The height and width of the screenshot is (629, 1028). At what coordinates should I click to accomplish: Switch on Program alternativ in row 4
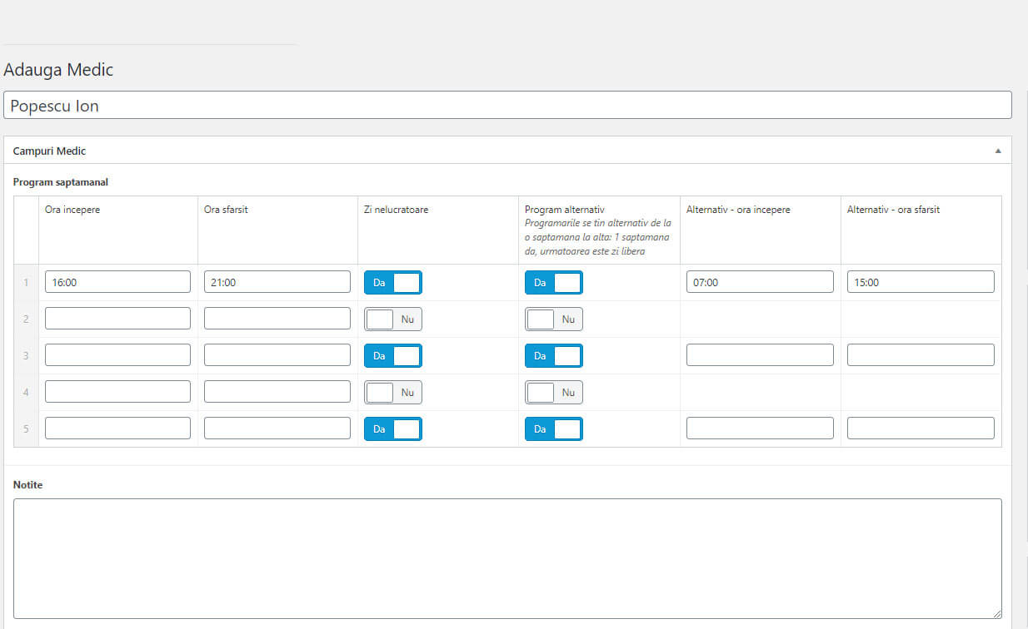(553, 393)
